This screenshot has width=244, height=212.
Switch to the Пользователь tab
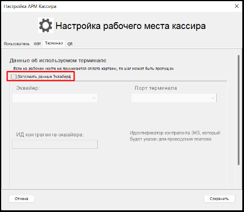[x=16, y=44]
